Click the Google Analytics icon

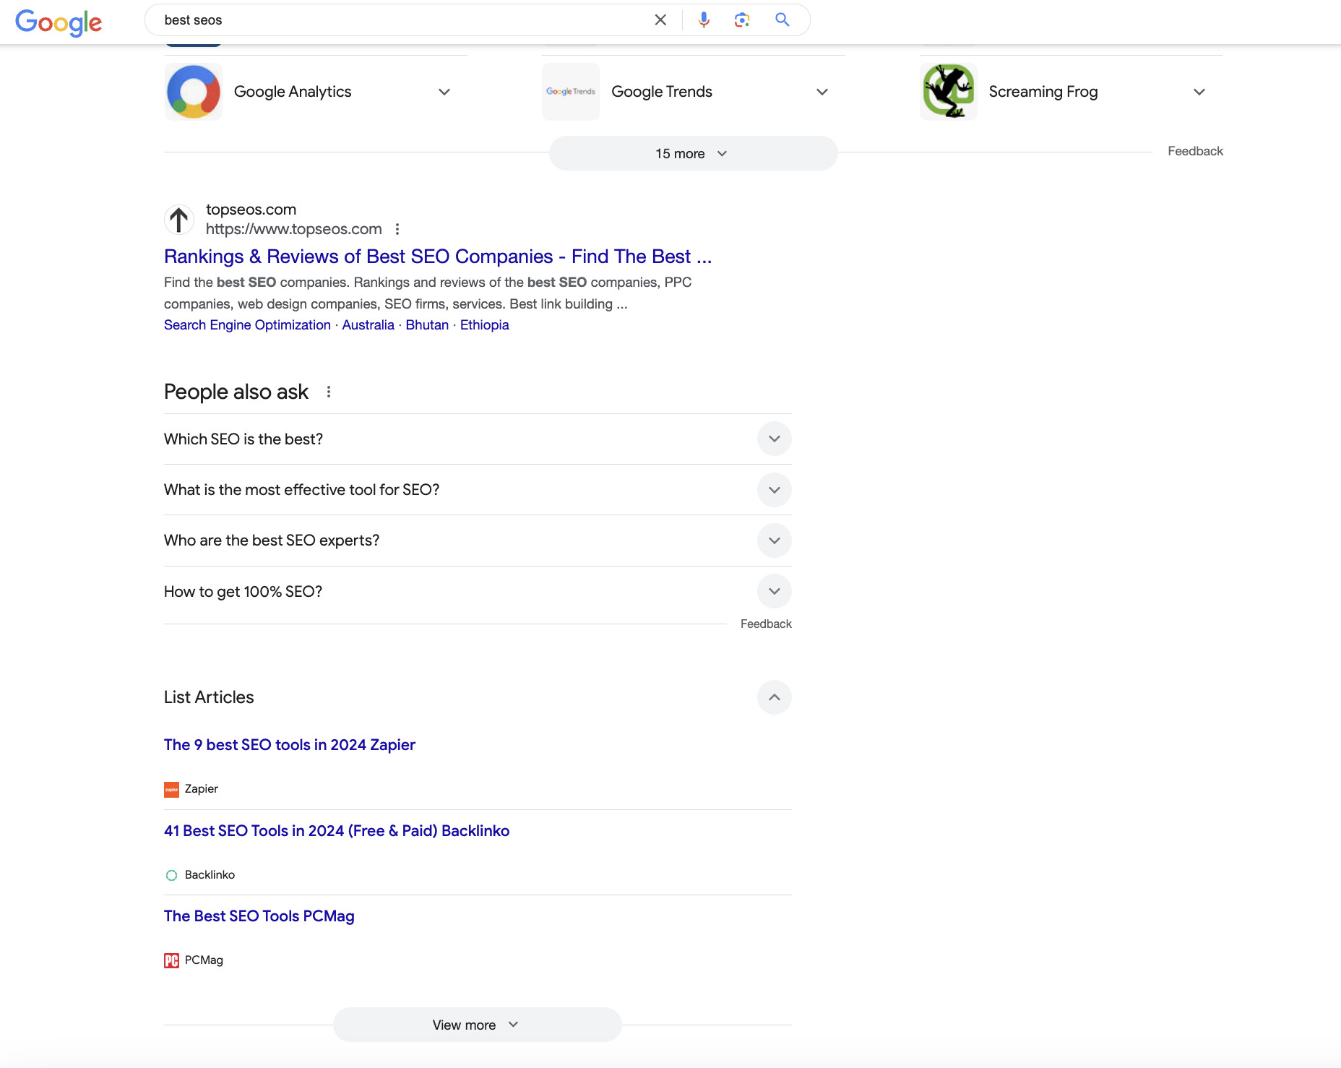click(x=193, y=91)
